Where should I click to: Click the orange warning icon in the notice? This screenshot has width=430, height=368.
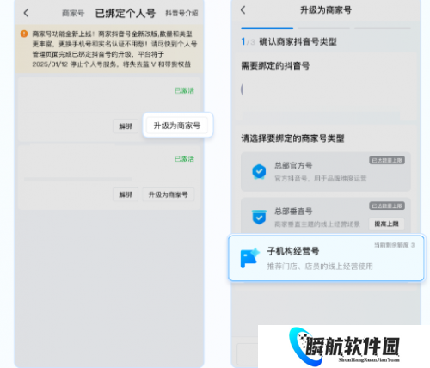point(24,34)
